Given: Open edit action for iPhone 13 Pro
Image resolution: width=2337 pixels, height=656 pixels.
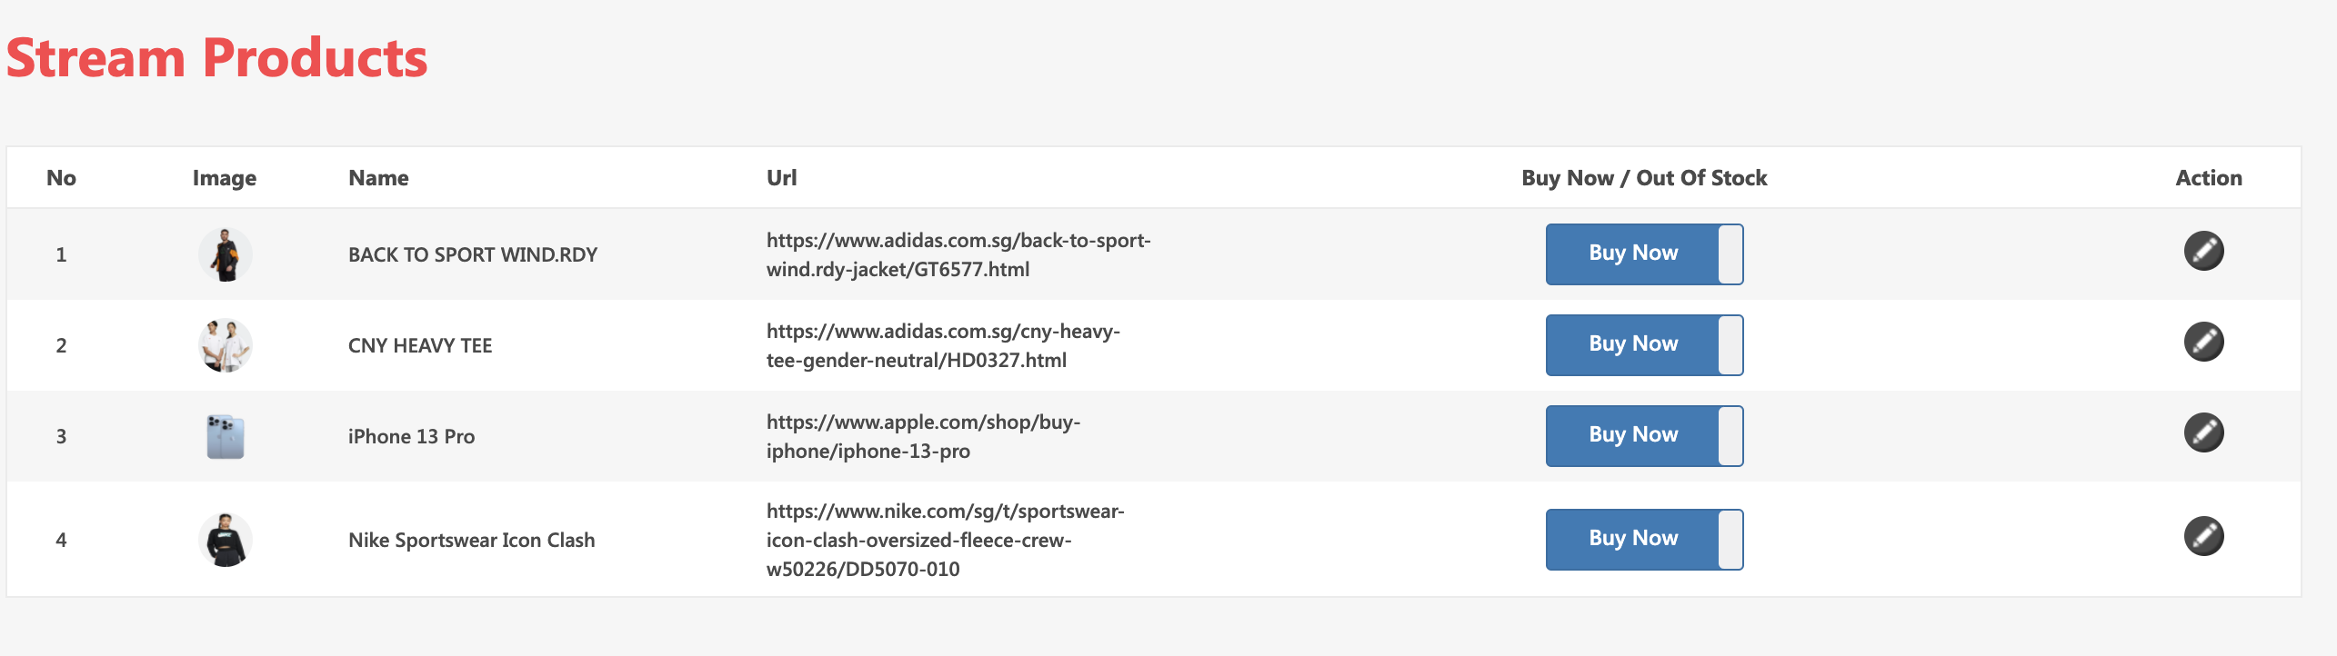Looking at the screenshot, I should (x=2203, y=432).
